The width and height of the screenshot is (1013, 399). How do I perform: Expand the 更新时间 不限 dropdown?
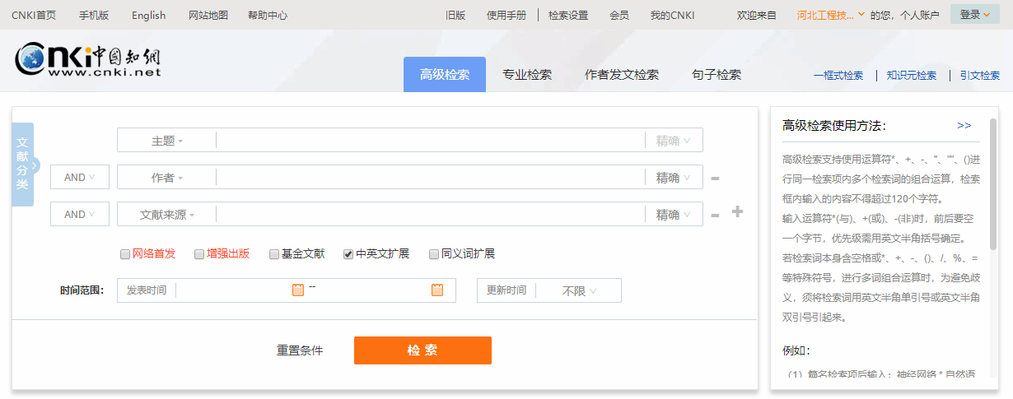579,290
